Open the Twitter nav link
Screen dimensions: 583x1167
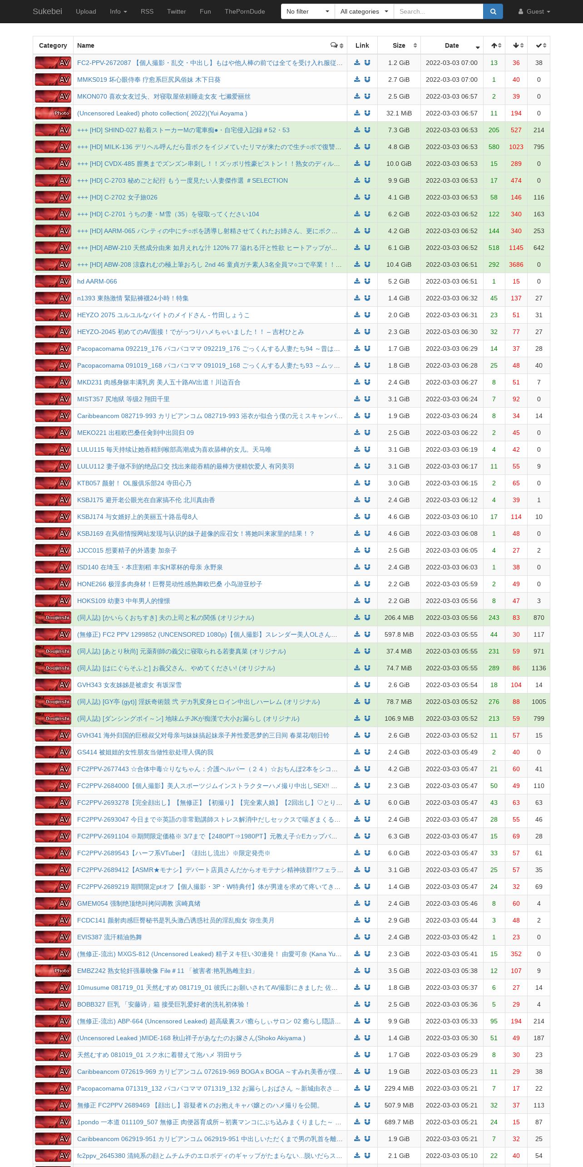(177, 11)
